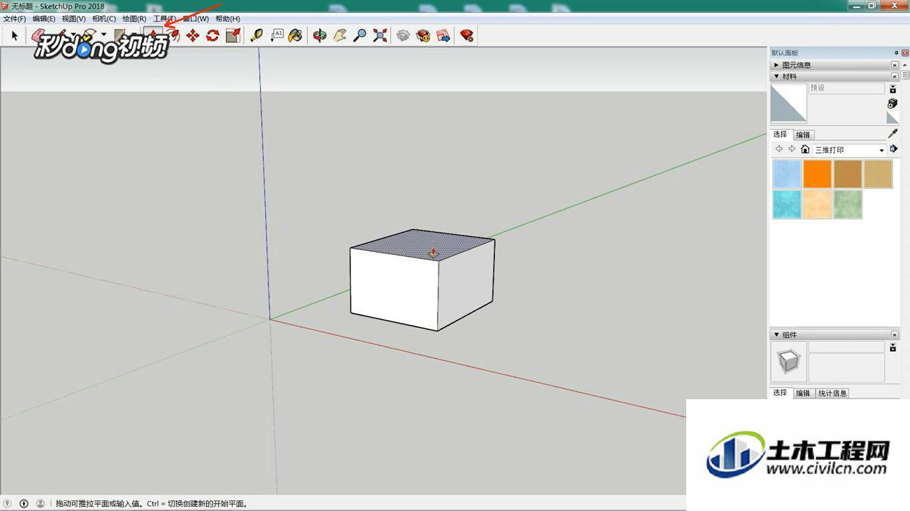Open Extension Warehouse from the toolbar
This screenshot has height=511, width=910.
pos(423,36)
